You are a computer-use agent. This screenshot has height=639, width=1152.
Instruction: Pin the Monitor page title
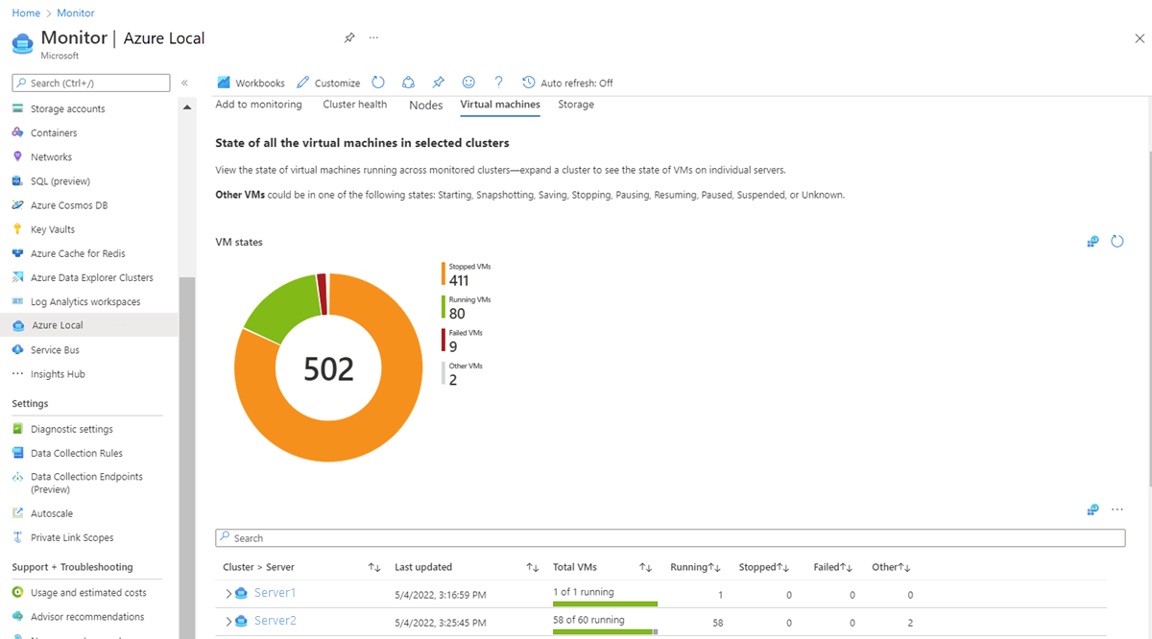(x=349, y=37)
